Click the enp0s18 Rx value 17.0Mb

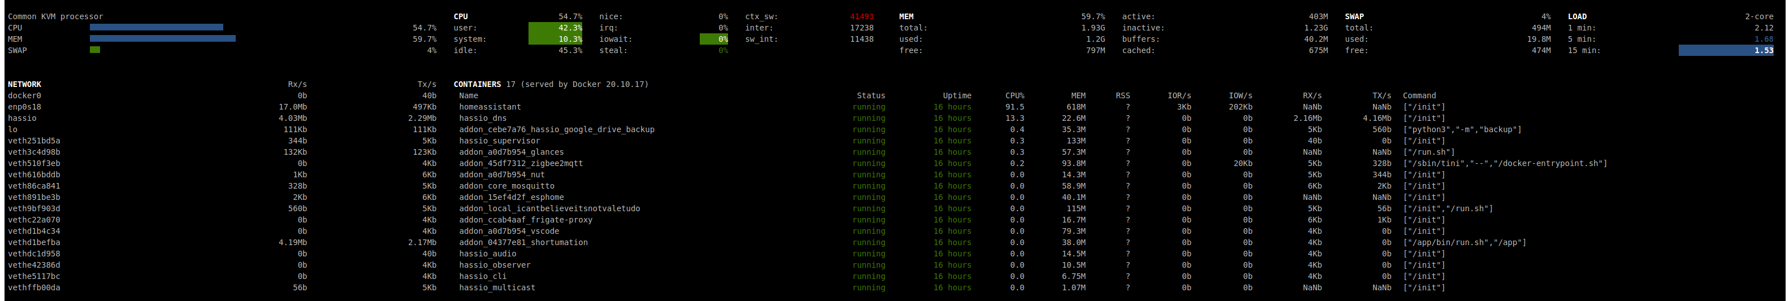point(292,107)
